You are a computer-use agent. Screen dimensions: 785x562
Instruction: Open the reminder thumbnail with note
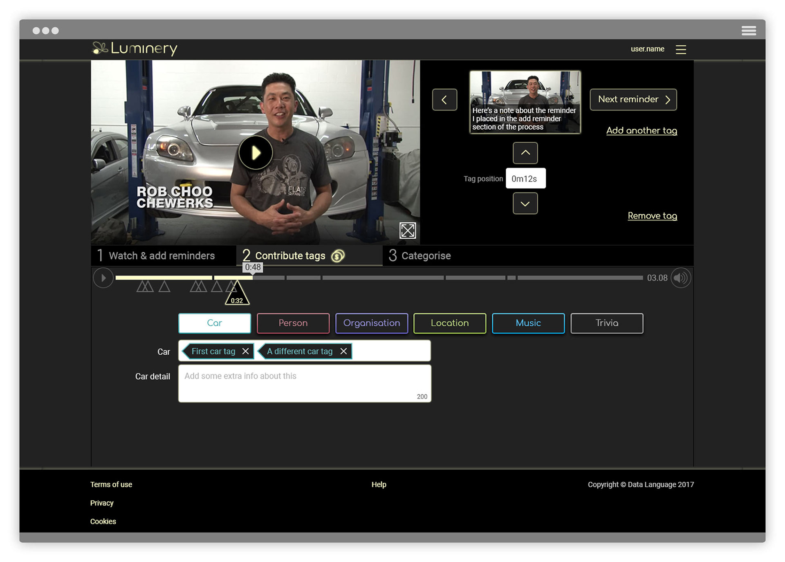tap(525, 102)
